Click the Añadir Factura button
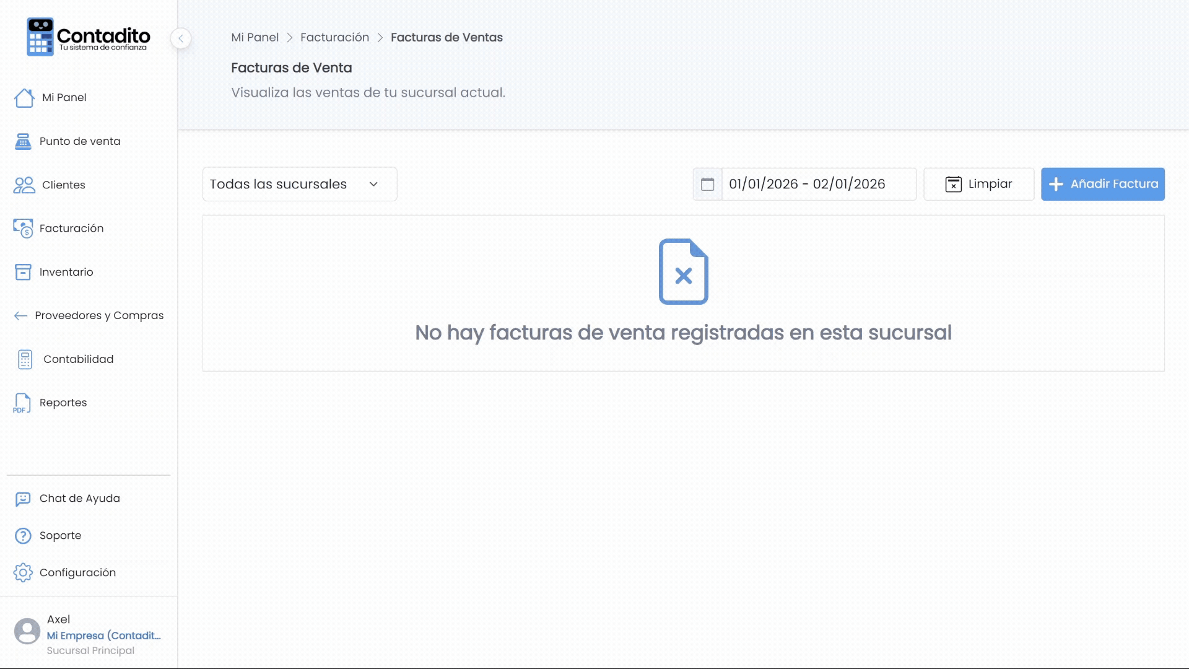 [x=1102, y=184]
